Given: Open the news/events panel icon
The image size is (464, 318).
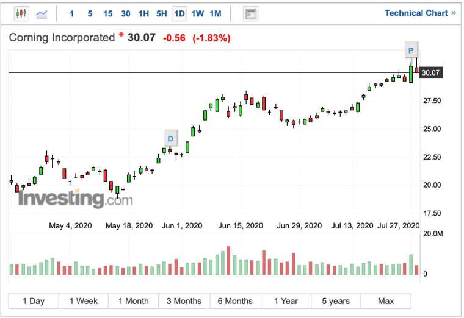Looking at the screenshot, I should [x=251, y=14].
